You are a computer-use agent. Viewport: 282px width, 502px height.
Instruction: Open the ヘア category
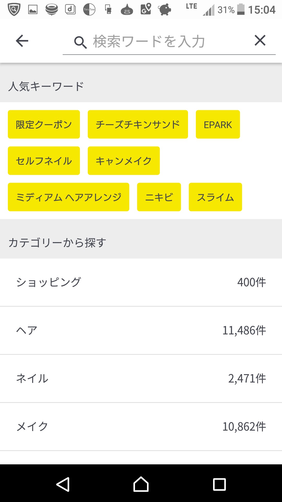click(141, 330)
